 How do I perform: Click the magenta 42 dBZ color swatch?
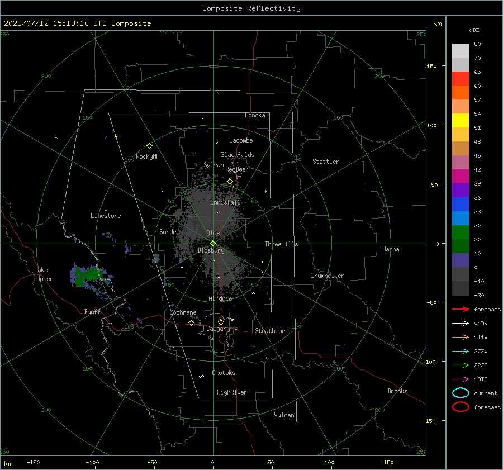461,177
